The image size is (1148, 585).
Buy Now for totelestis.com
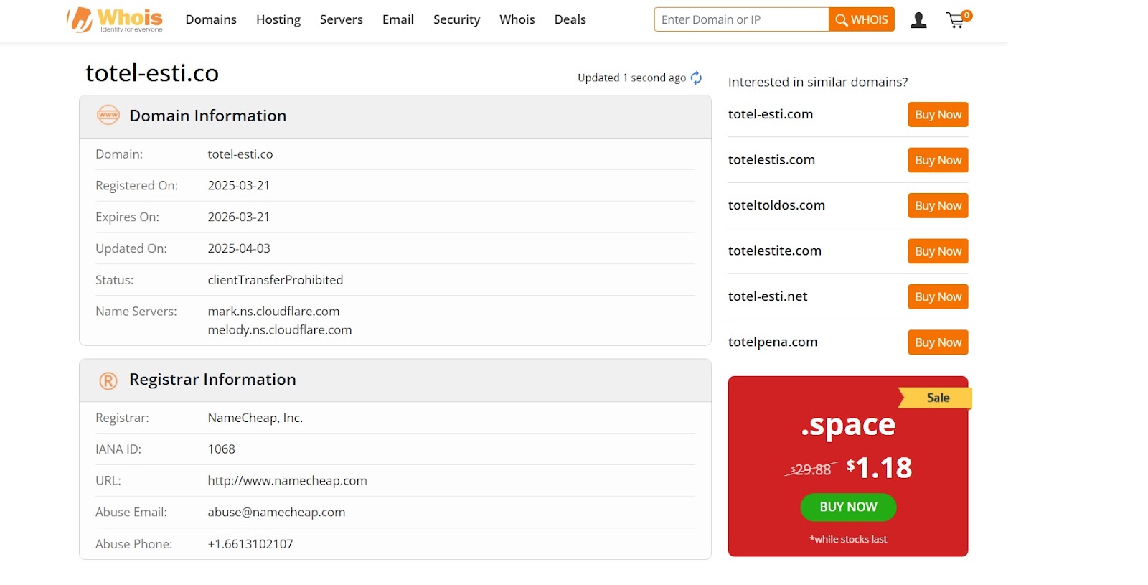coord(938,160)
